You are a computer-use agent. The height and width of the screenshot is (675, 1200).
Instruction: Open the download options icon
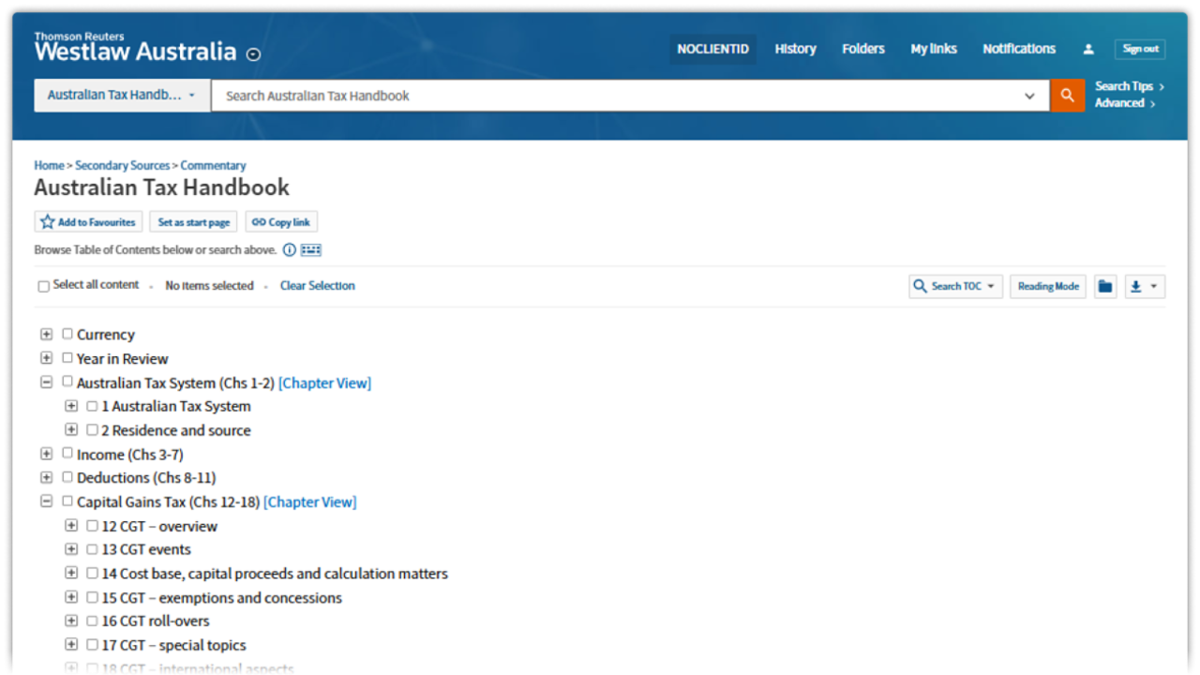click(1143, 287)
